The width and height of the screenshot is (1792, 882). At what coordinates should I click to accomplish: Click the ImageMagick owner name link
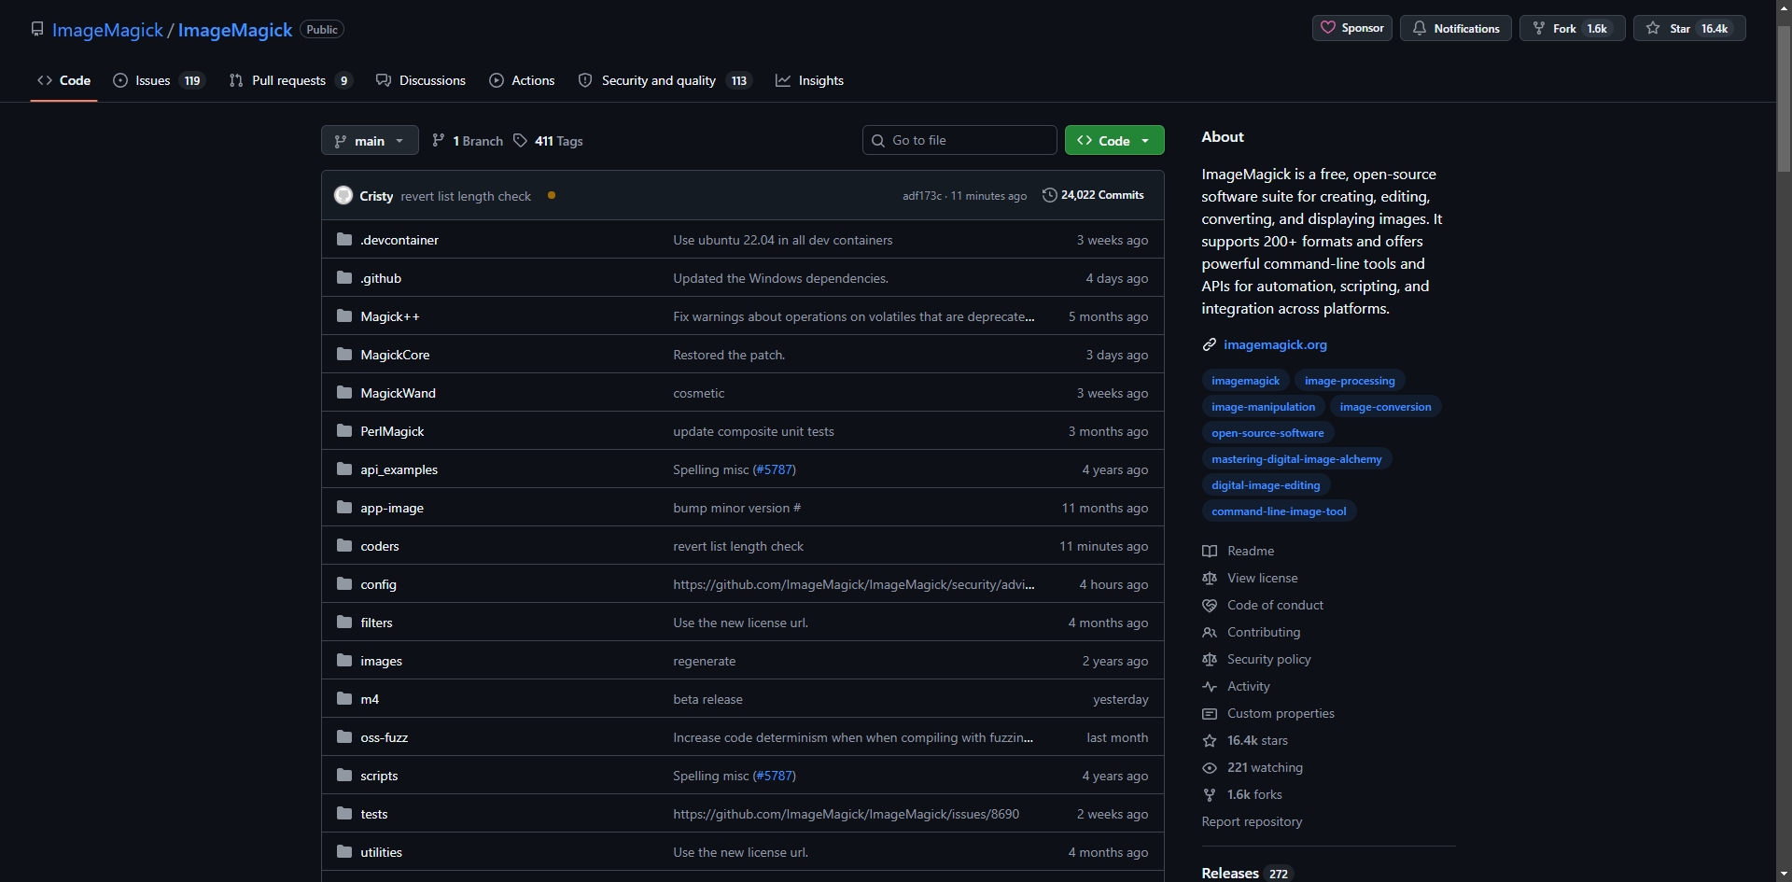click(x=107, y=30)
